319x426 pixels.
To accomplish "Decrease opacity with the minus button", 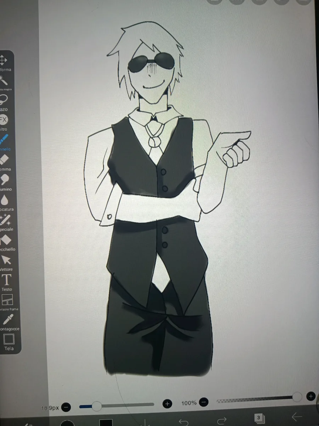I will [x=203, y=402].
